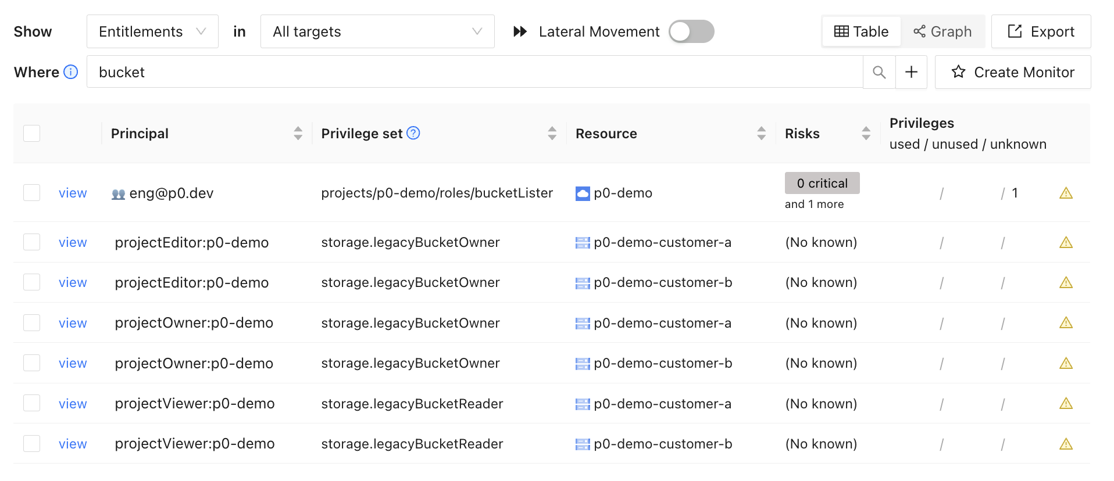Sort by the Resource column arrows
Viewport: 1114px width, 481px height.
tap(761, 134)
